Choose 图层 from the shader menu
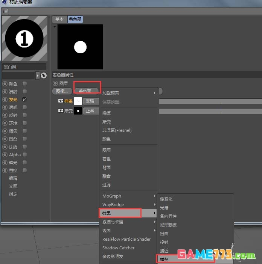 (x=129, y=150)
